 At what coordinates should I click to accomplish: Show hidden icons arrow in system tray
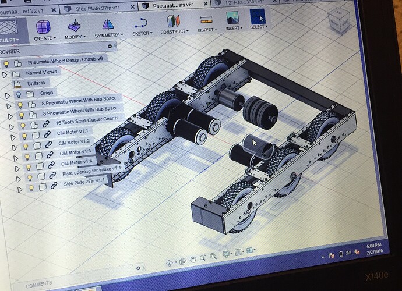coord(323,257)
